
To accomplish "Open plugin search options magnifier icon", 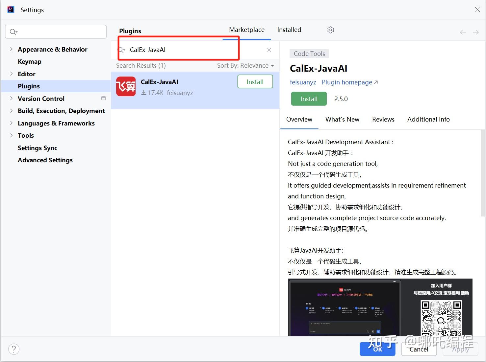I will [121, 50].
